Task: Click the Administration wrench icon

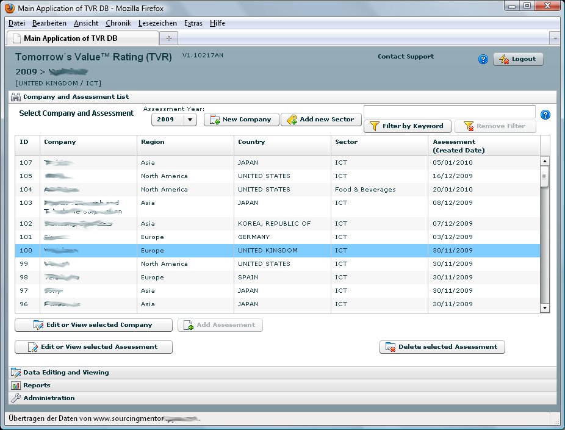Action: [16, 398]
